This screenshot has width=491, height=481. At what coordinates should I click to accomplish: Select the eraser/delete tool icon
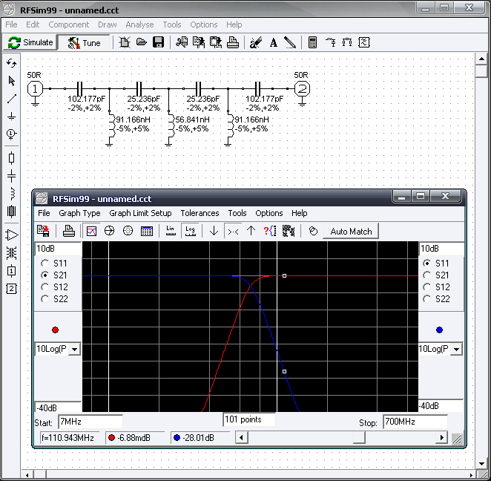pos(256,42)
